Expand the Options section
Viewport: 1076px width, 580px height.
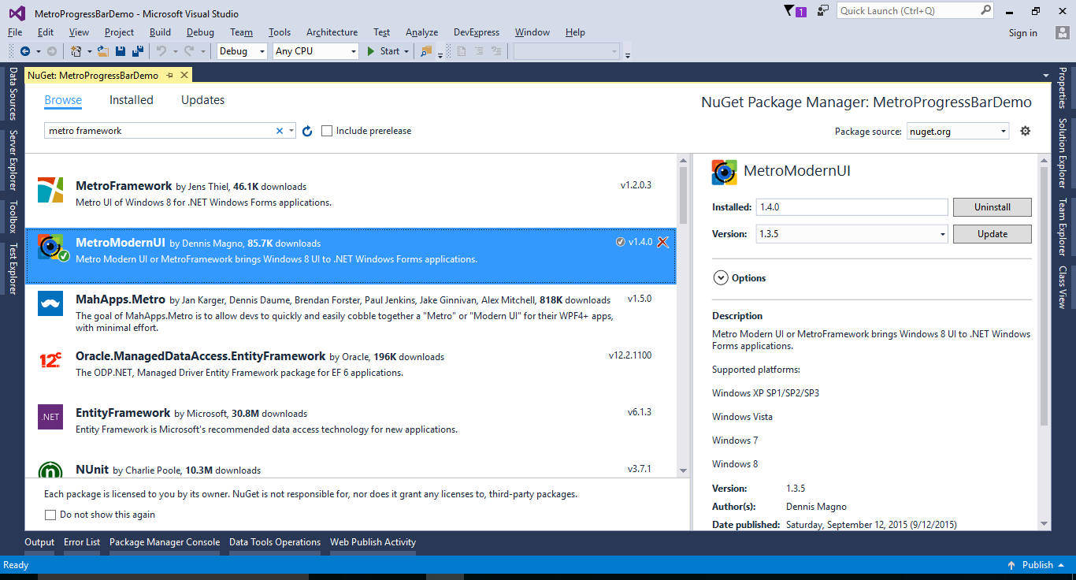[x=720, y=277]
